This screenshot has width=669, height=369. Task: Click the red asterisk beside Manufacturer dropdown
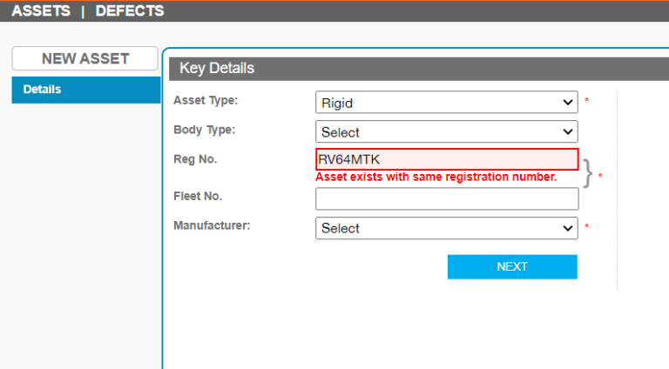pos(586,227)
